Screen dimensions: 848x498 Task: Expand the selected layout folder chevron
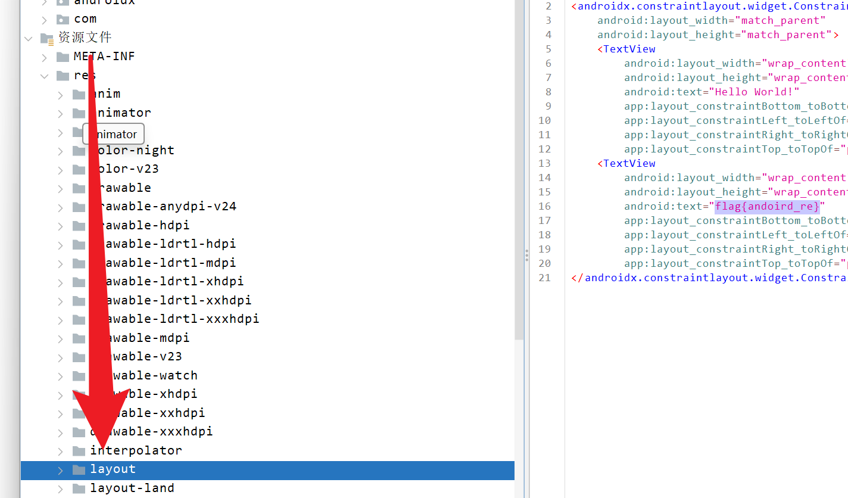coord(61,470)
